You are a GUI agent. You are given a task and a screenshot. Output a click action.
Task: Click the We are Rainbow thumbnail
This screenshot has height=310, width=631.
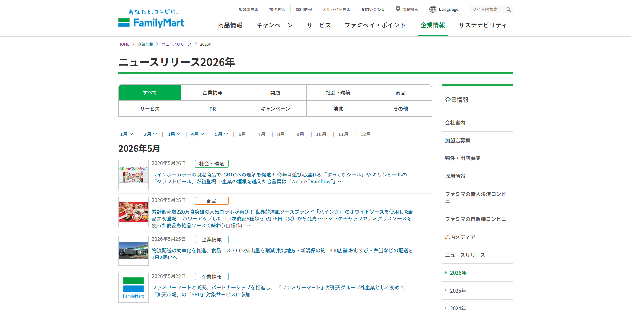133,175
